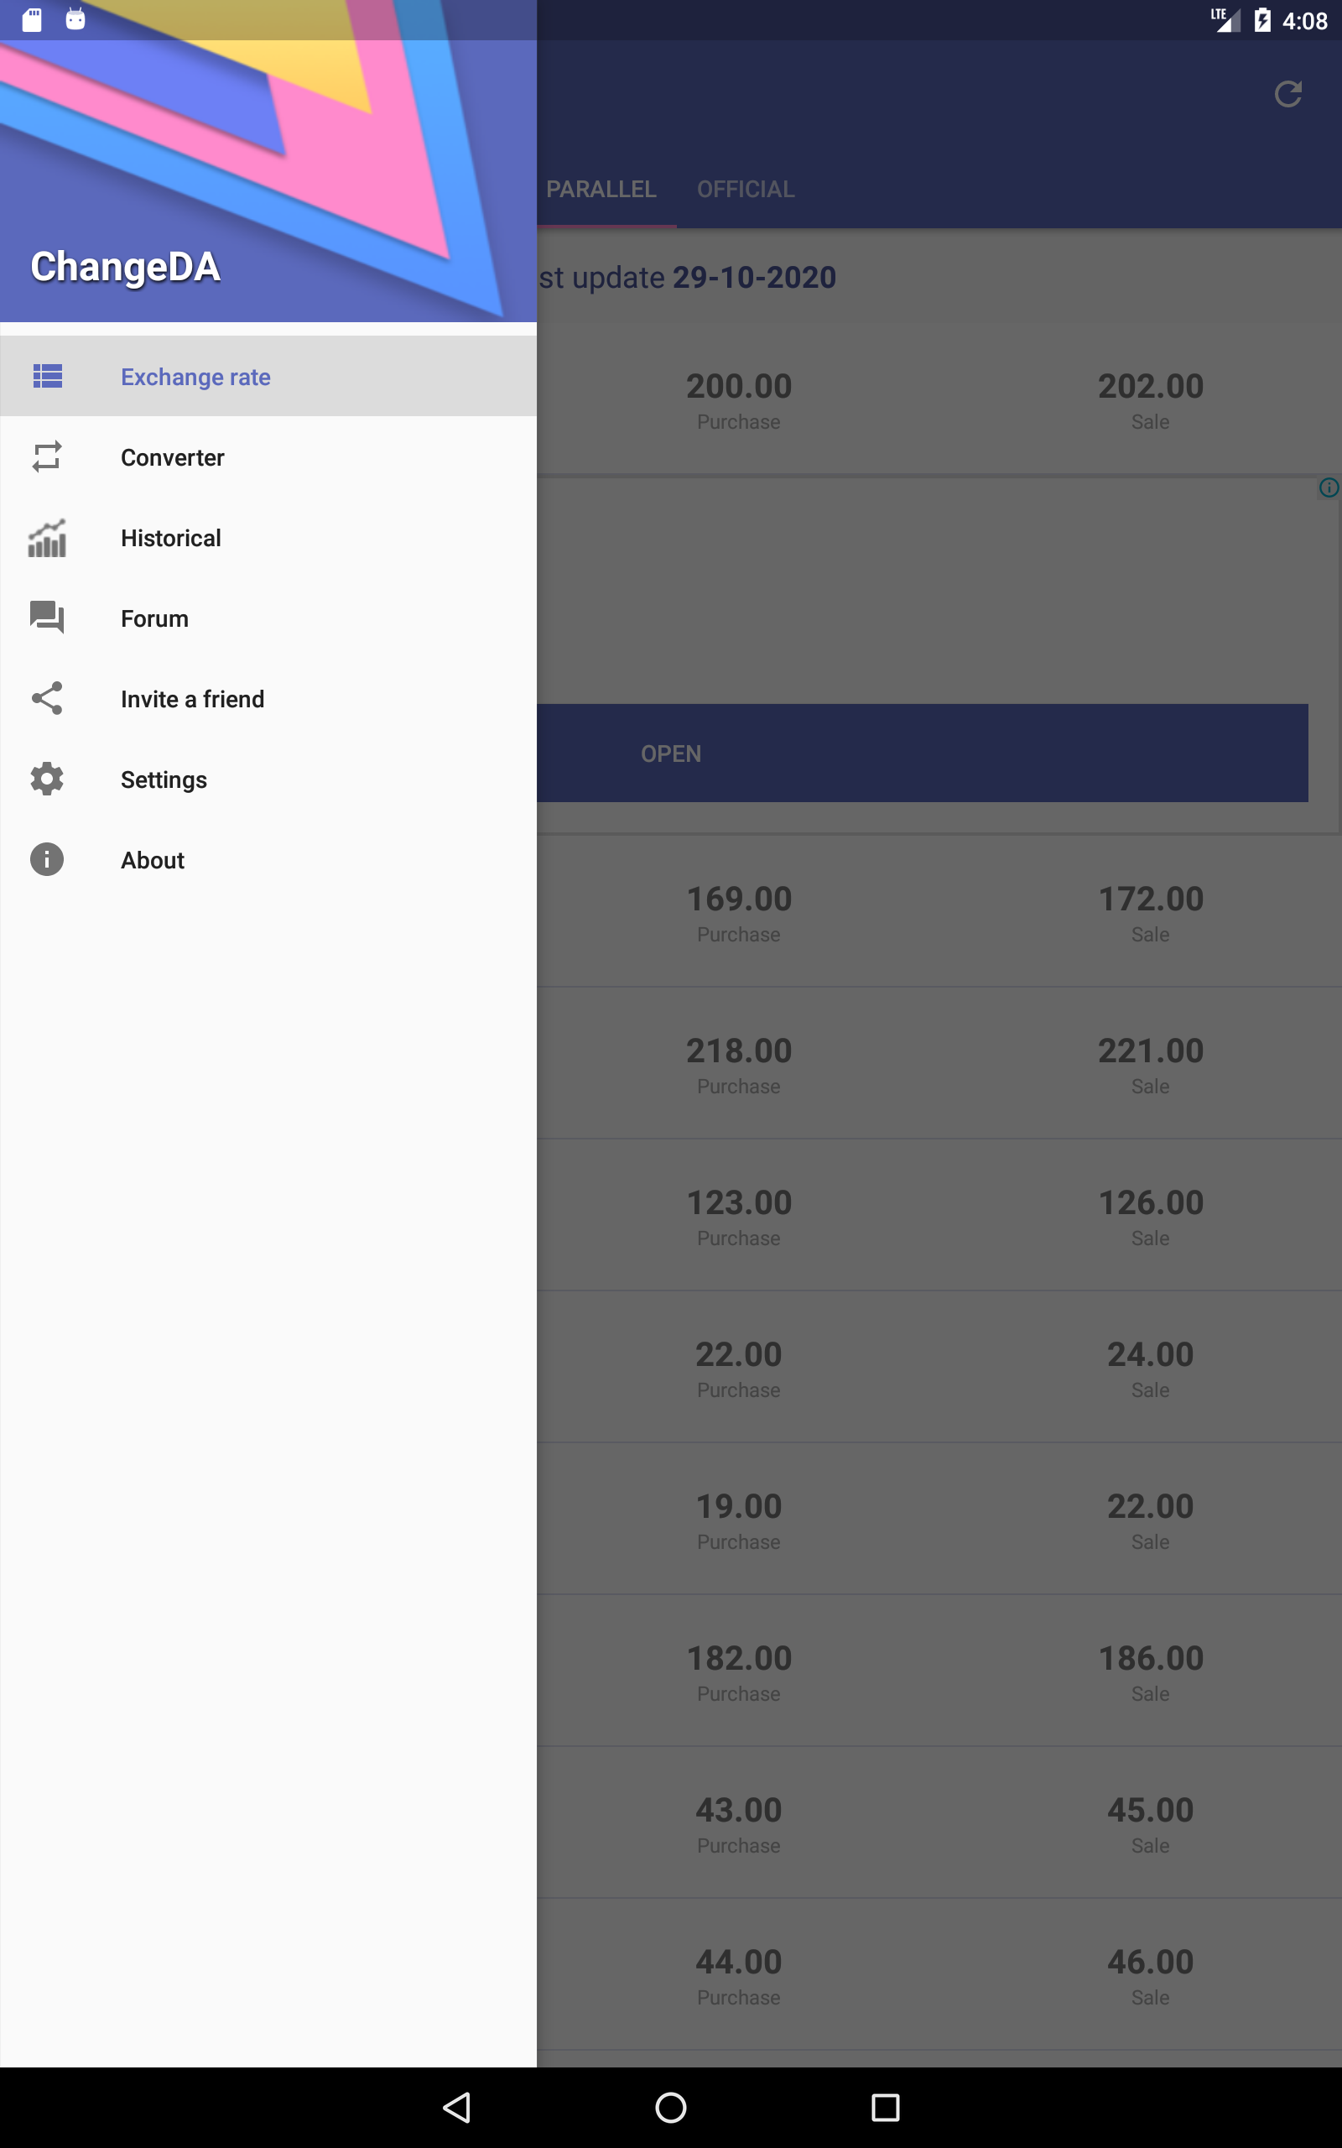Select Exchange rate in the drawer

point(268,377)
